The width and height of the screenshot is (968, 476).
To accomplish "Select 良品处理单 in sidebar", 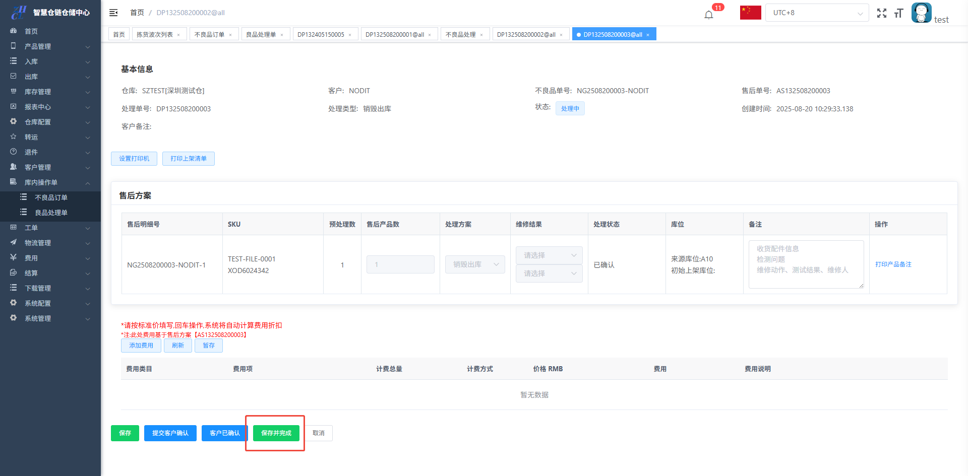I will click(51, 213).
